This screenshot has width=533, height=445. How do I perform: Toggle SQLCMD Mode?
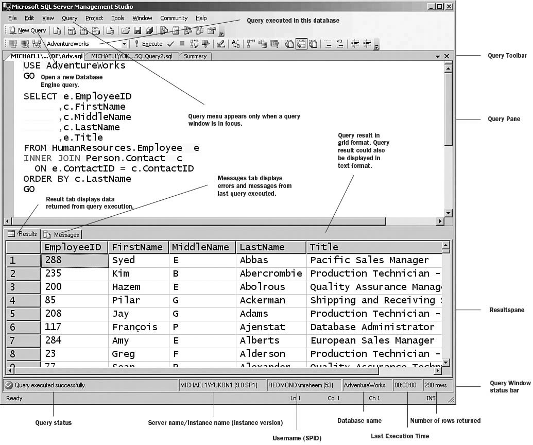(x=274, y=44)
